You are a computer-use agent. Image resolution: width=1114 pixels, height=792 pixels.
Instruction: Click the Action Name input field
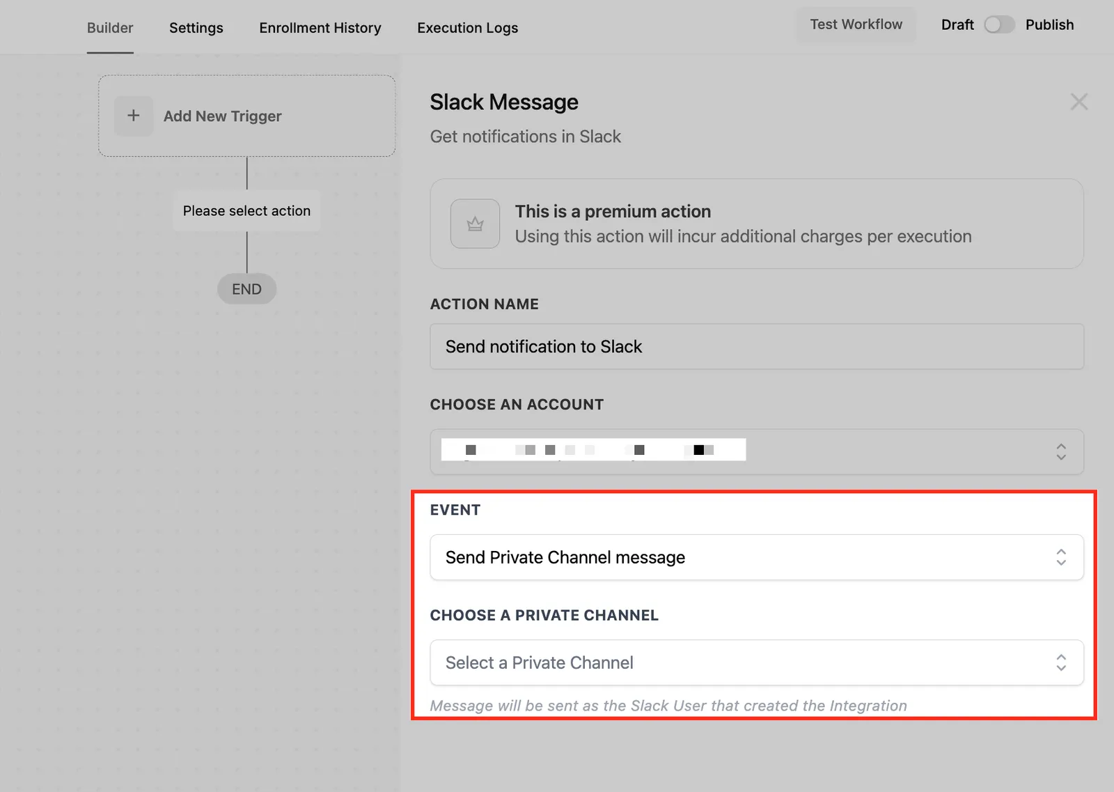[757, 346]
